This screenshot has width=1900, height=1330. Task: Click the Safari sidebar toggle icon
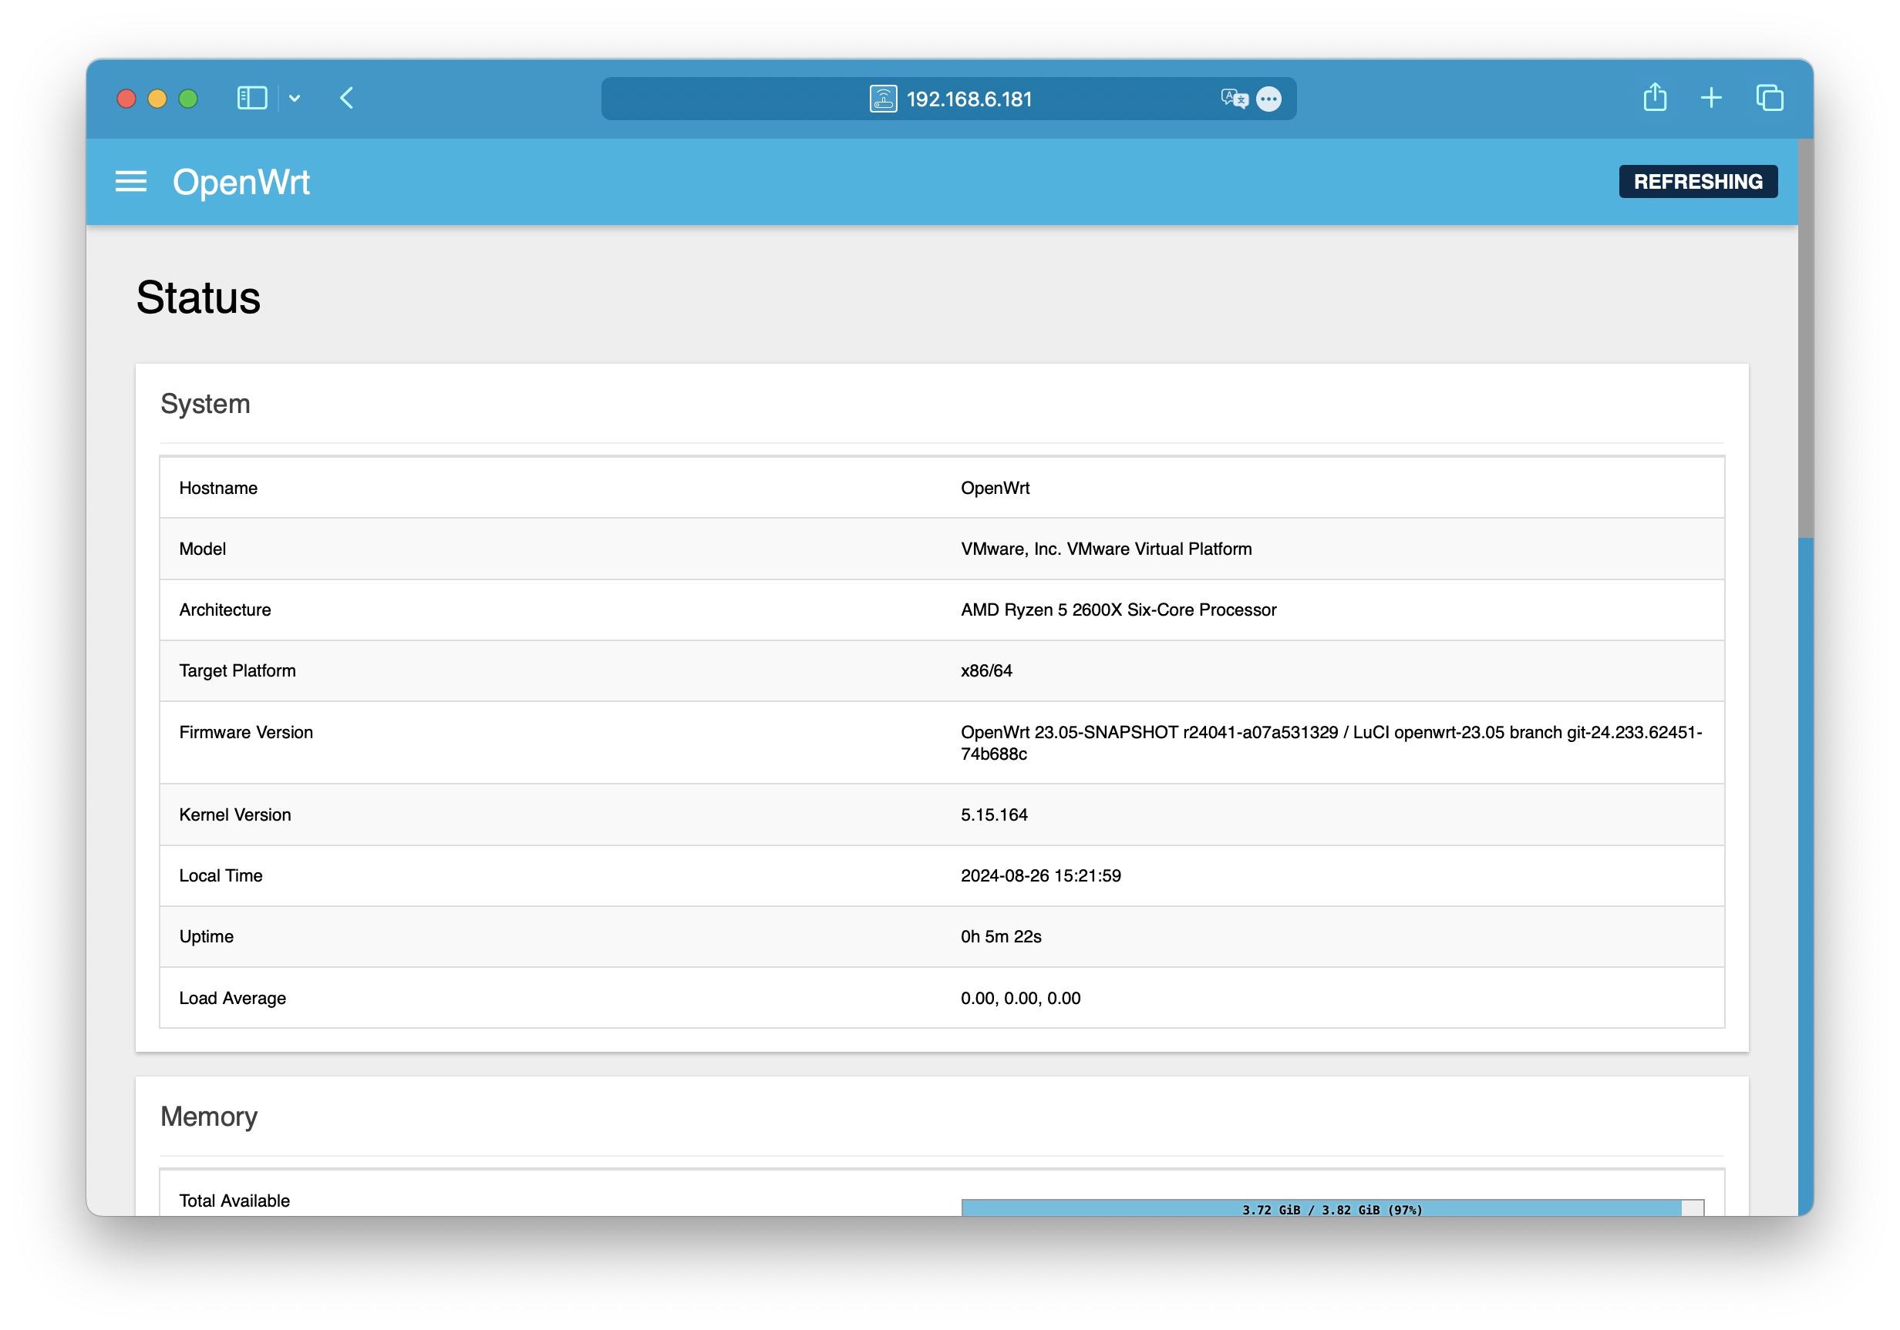251,99
